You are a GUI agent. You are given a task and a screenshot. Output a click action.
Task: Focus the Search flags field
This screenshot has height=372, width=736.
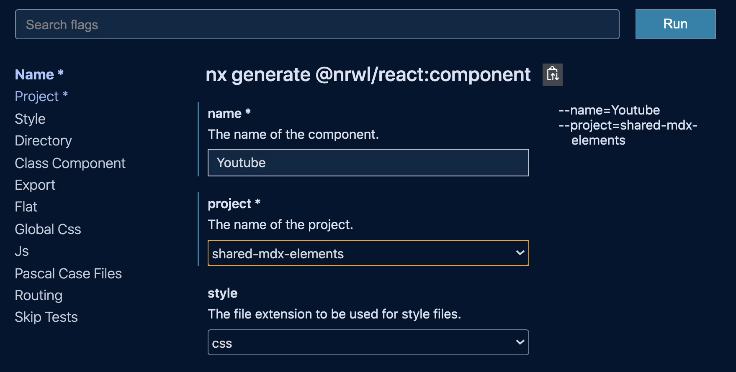(317, 25)
